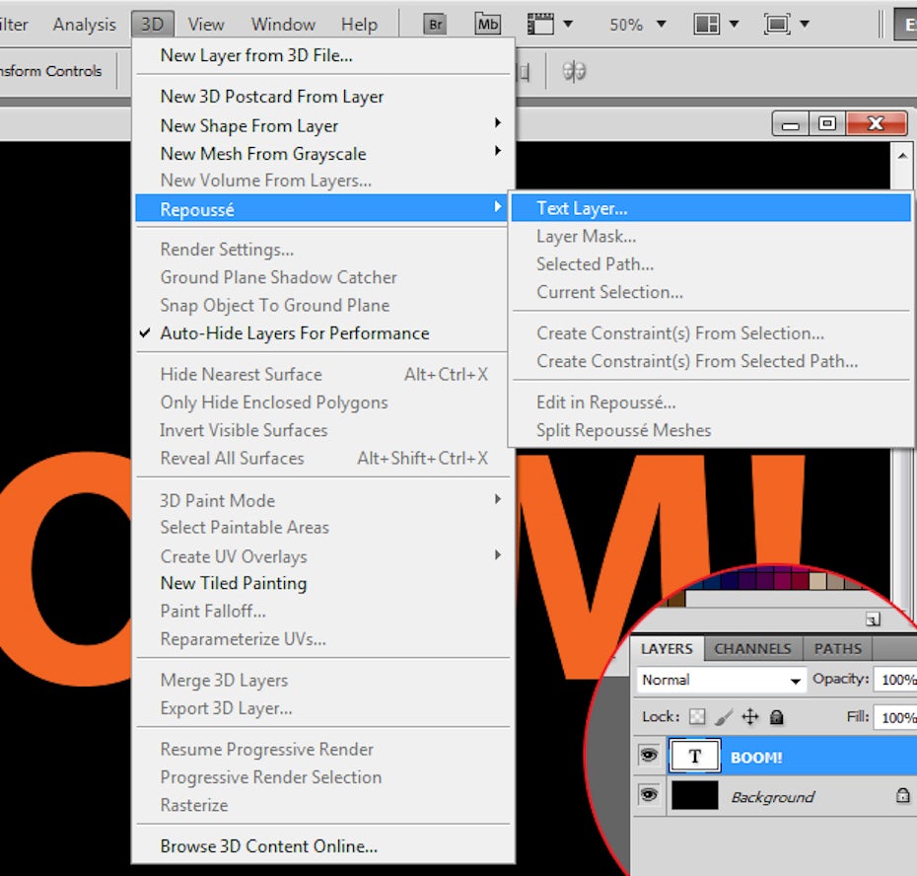Click the auto-align masks icon in options bar
The width and height of the screenshot is (917, 876).
(x=574, y=71)
